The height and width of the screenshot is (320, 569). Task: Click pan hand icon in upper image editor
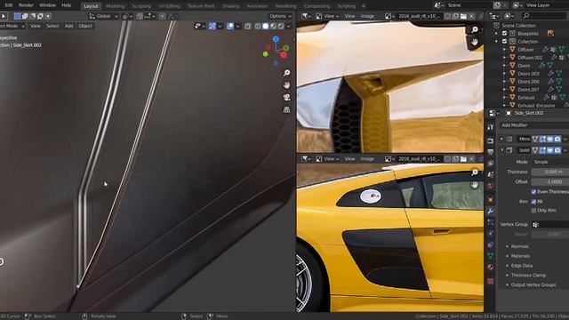[x=475, y=42]
